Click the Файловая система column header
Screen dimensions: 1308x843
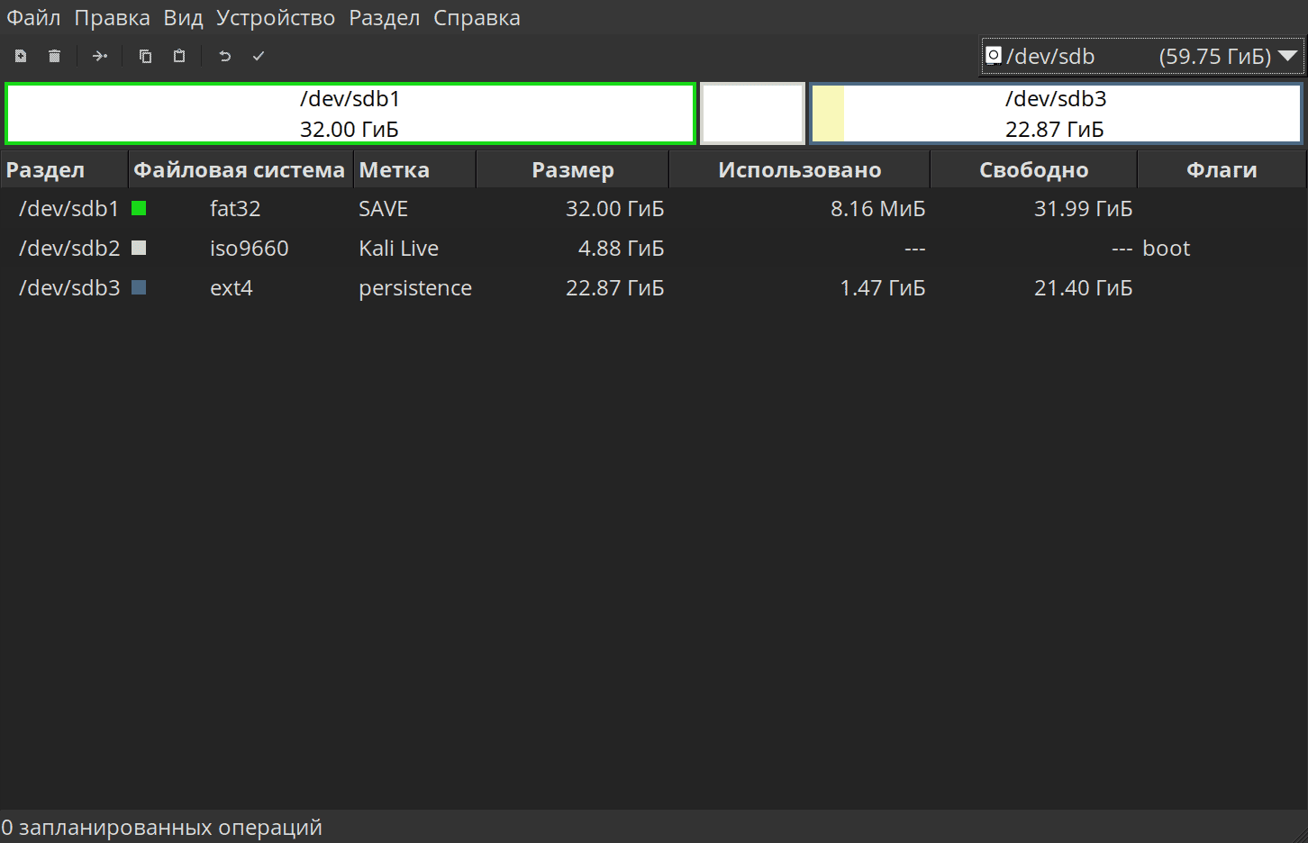pyautogui.click(x=240, y=169)
